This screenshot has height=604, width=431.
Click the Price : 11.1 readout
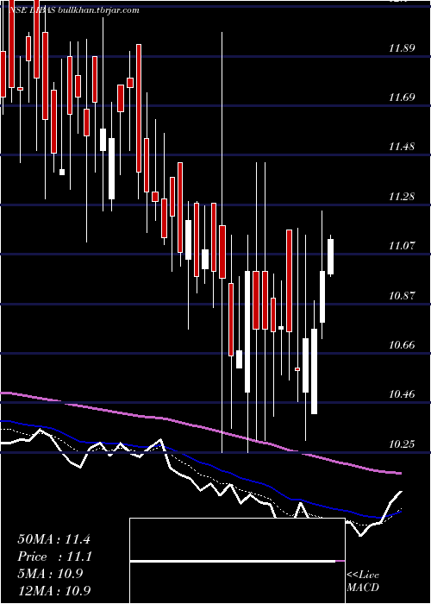click(x=53, y=557)
